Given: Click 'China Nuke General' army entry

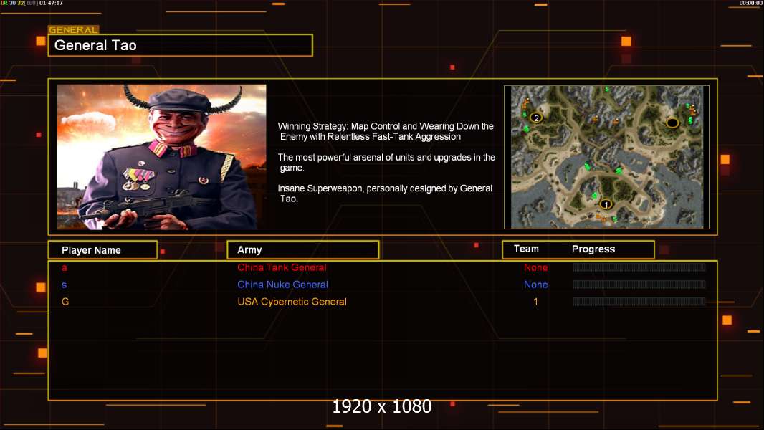Looking at the screenshot, I should coord(282,285).
